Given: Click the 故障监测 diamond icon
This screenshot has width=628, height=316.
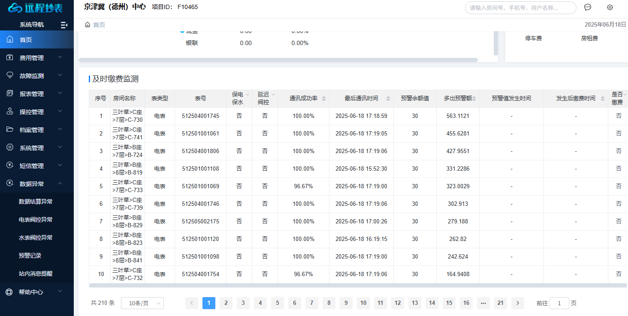Looking at the screenshot, I should [10, 75].
